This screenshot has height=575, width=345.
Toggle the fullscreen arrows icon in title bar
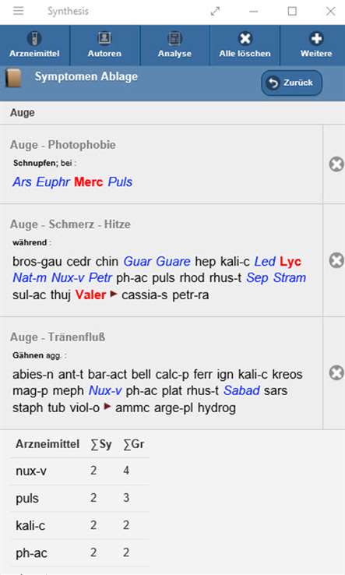coord(215,12)
